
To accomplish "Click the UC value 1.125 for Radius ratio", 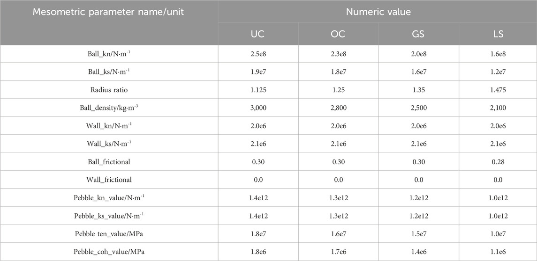I will [x=258, y=90].
